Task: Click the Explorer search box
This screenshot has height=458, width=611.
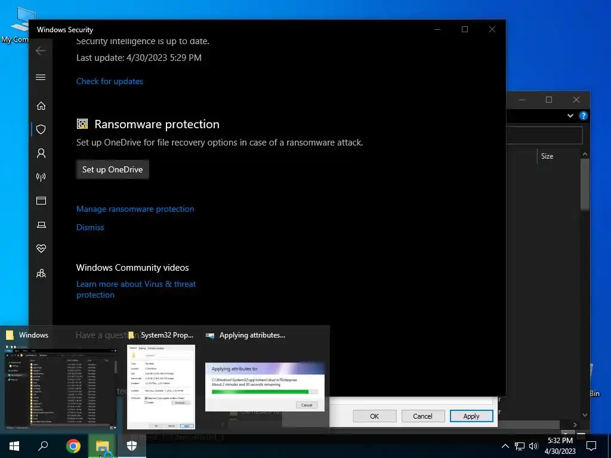Action: click(544, 135)
